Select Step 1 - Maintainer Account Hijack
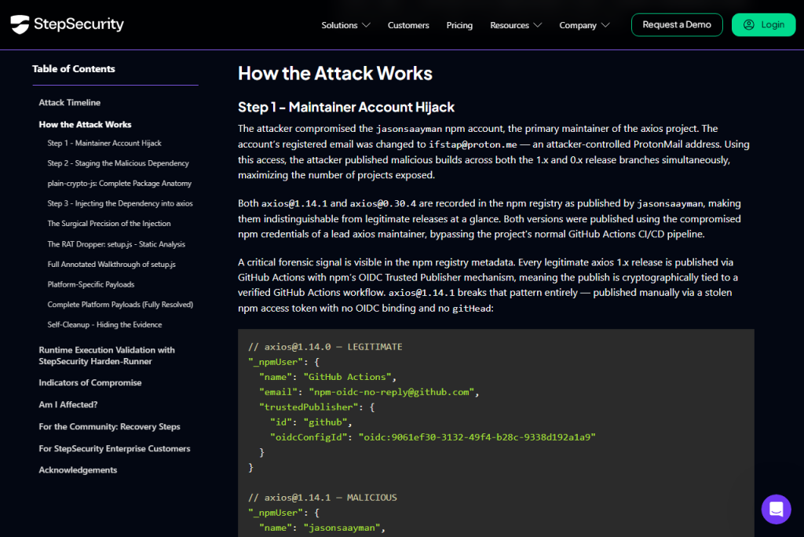Image resolution: width=804 pixels, height=537 pixels. click(x=104, y=144)
